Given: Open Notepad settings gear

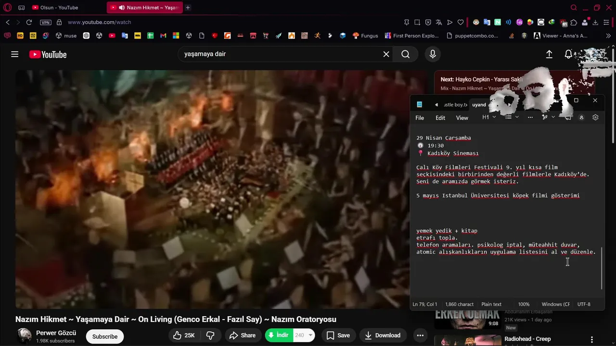Looking at the screenshot, I should pyautogui.click(x=595, y=117).
